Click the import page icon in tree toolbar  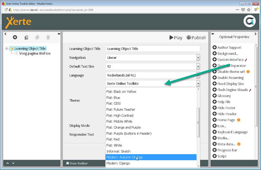click(26, 38)
